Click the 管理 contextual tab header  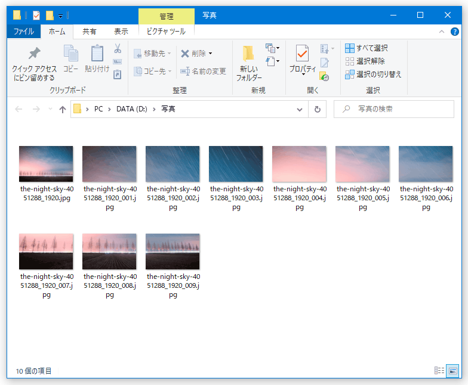point(166,16)
